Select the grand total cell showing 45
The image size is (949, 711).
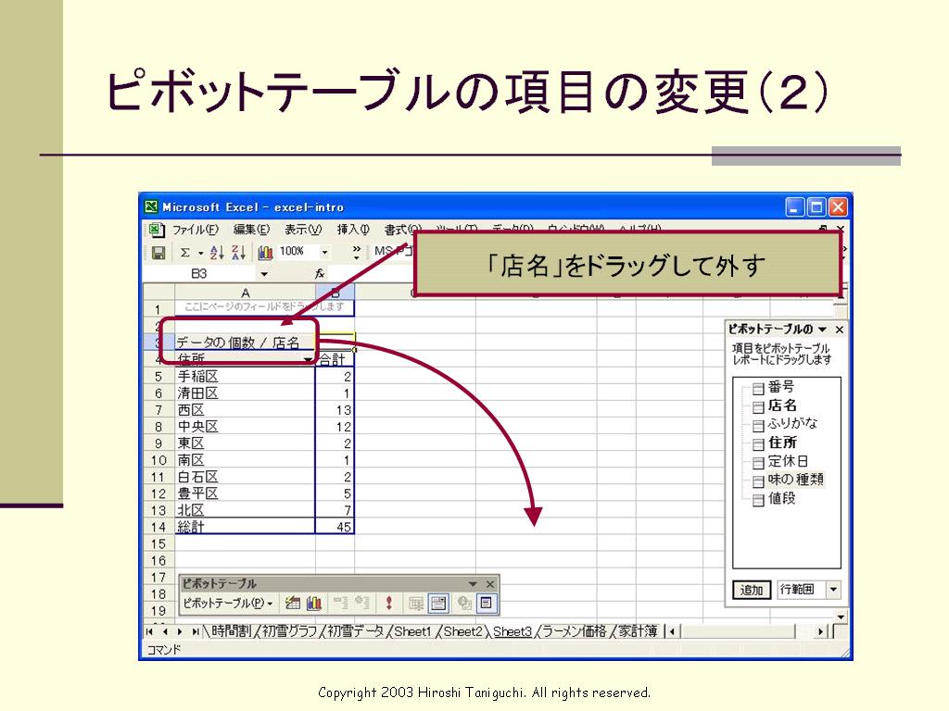tap(335, 527)
